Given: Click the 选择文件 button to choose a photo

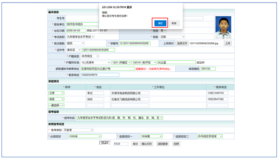Looking at the screenshot, I should pos(182,44).
